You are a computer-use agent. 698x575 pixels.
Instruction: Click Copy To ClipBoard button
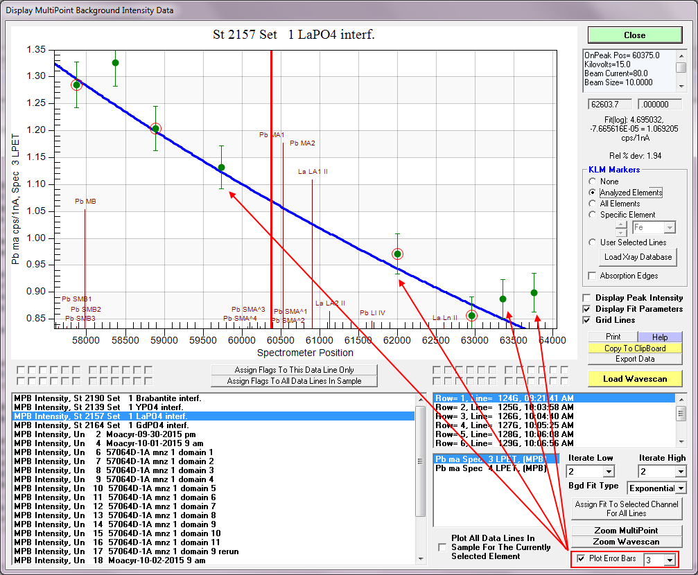coord(634,348)
